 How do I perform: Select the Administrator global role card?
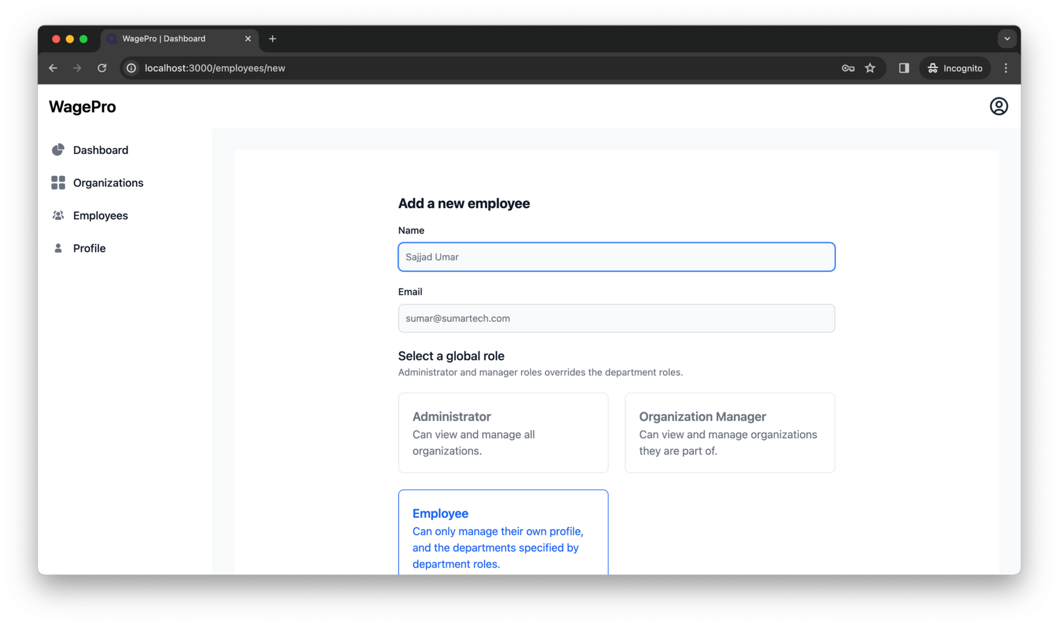(503, 433)
